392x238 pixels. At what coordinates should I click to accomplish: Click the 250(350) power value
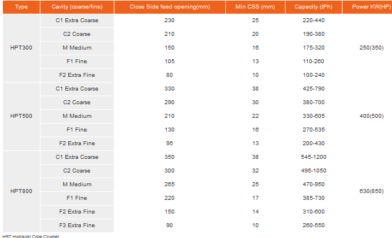click(371, 48)
